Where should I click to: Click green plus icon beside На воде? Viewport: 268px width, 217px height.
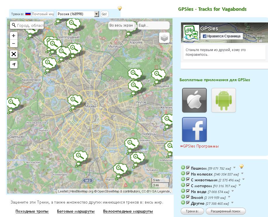coord(183,191)
